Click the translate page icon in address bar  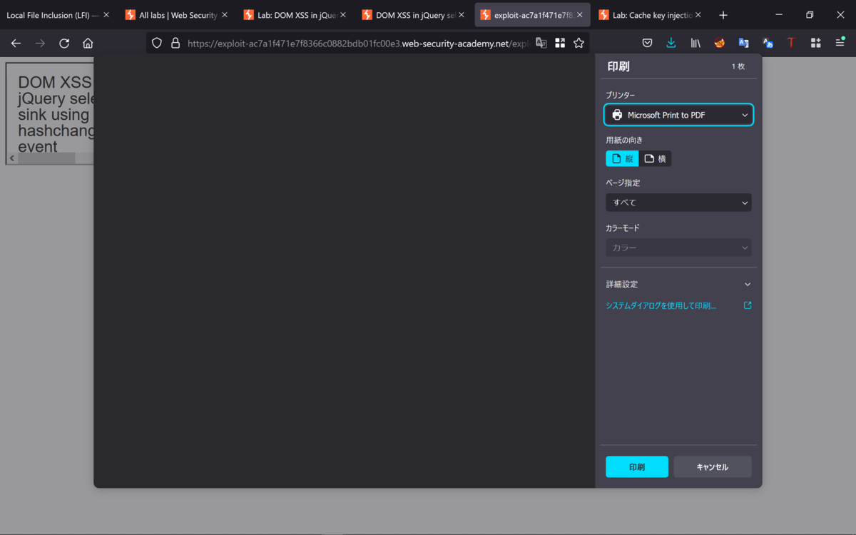point(541,43)
